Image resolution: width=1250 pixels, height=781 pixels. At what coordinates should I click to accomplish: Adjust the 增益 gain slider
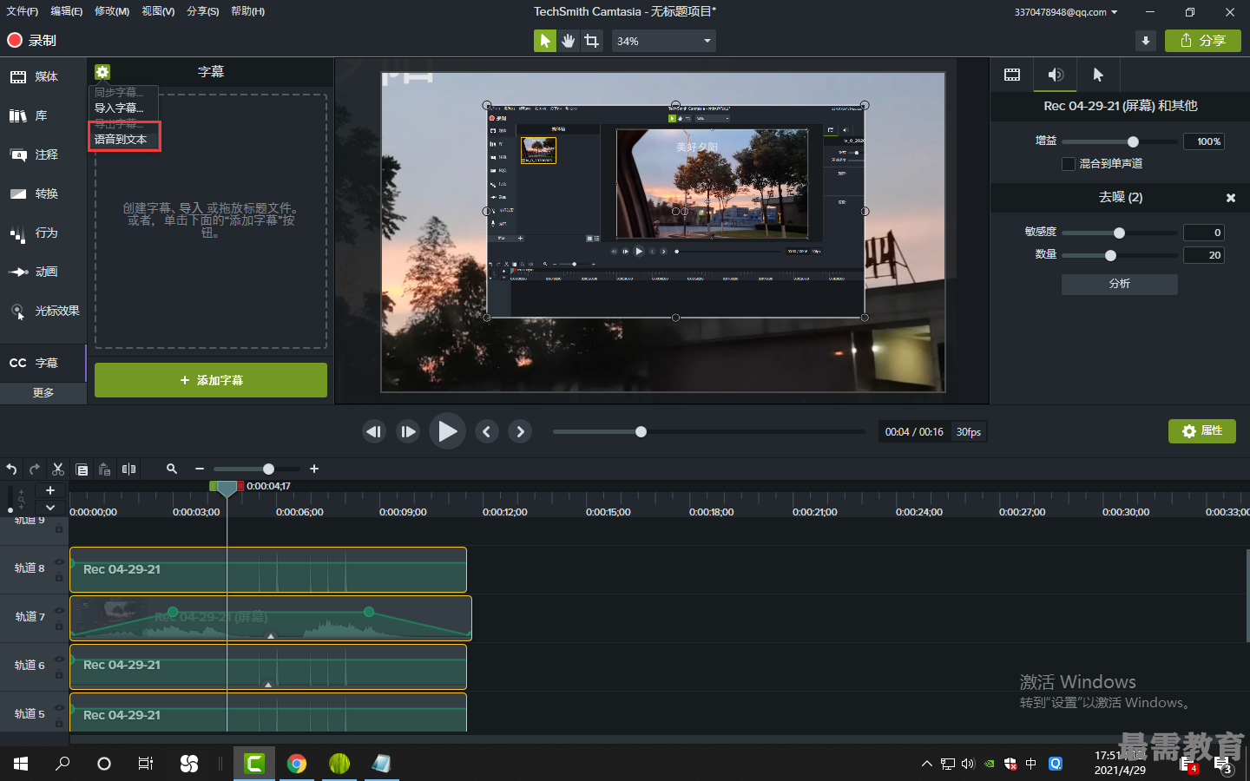click(1132, 141)
